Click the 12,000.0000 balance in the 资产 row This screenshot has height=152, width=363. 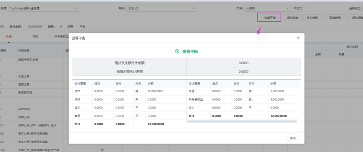[x=155, y=91]
